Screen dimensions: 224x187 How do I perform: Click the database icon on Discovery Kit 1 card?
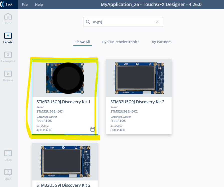point(92,129)
